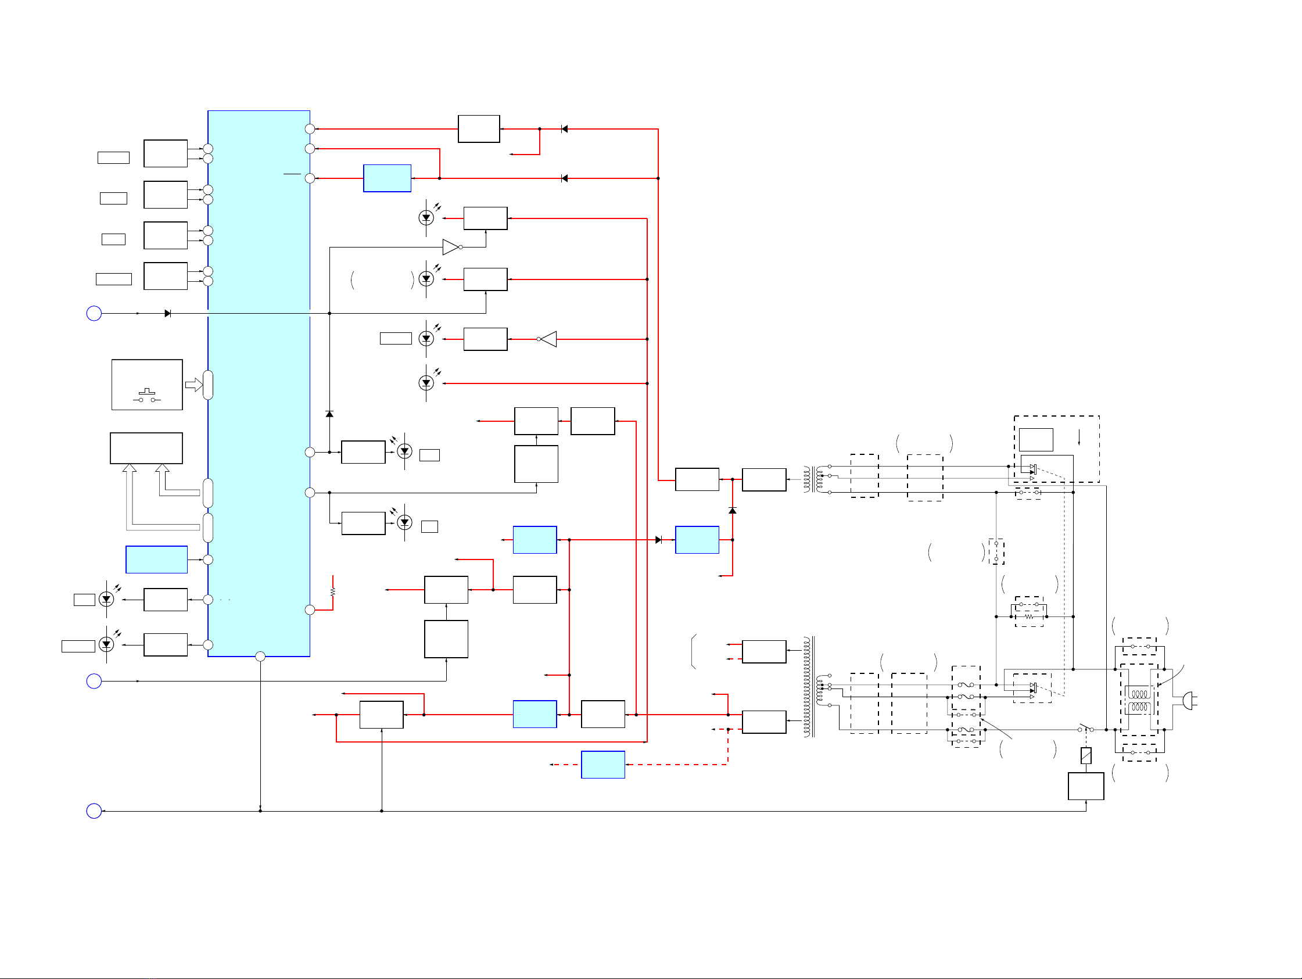The image size is (1302, 979).
Task: Click the large cyan controller block
Action: tap(259, 383)
